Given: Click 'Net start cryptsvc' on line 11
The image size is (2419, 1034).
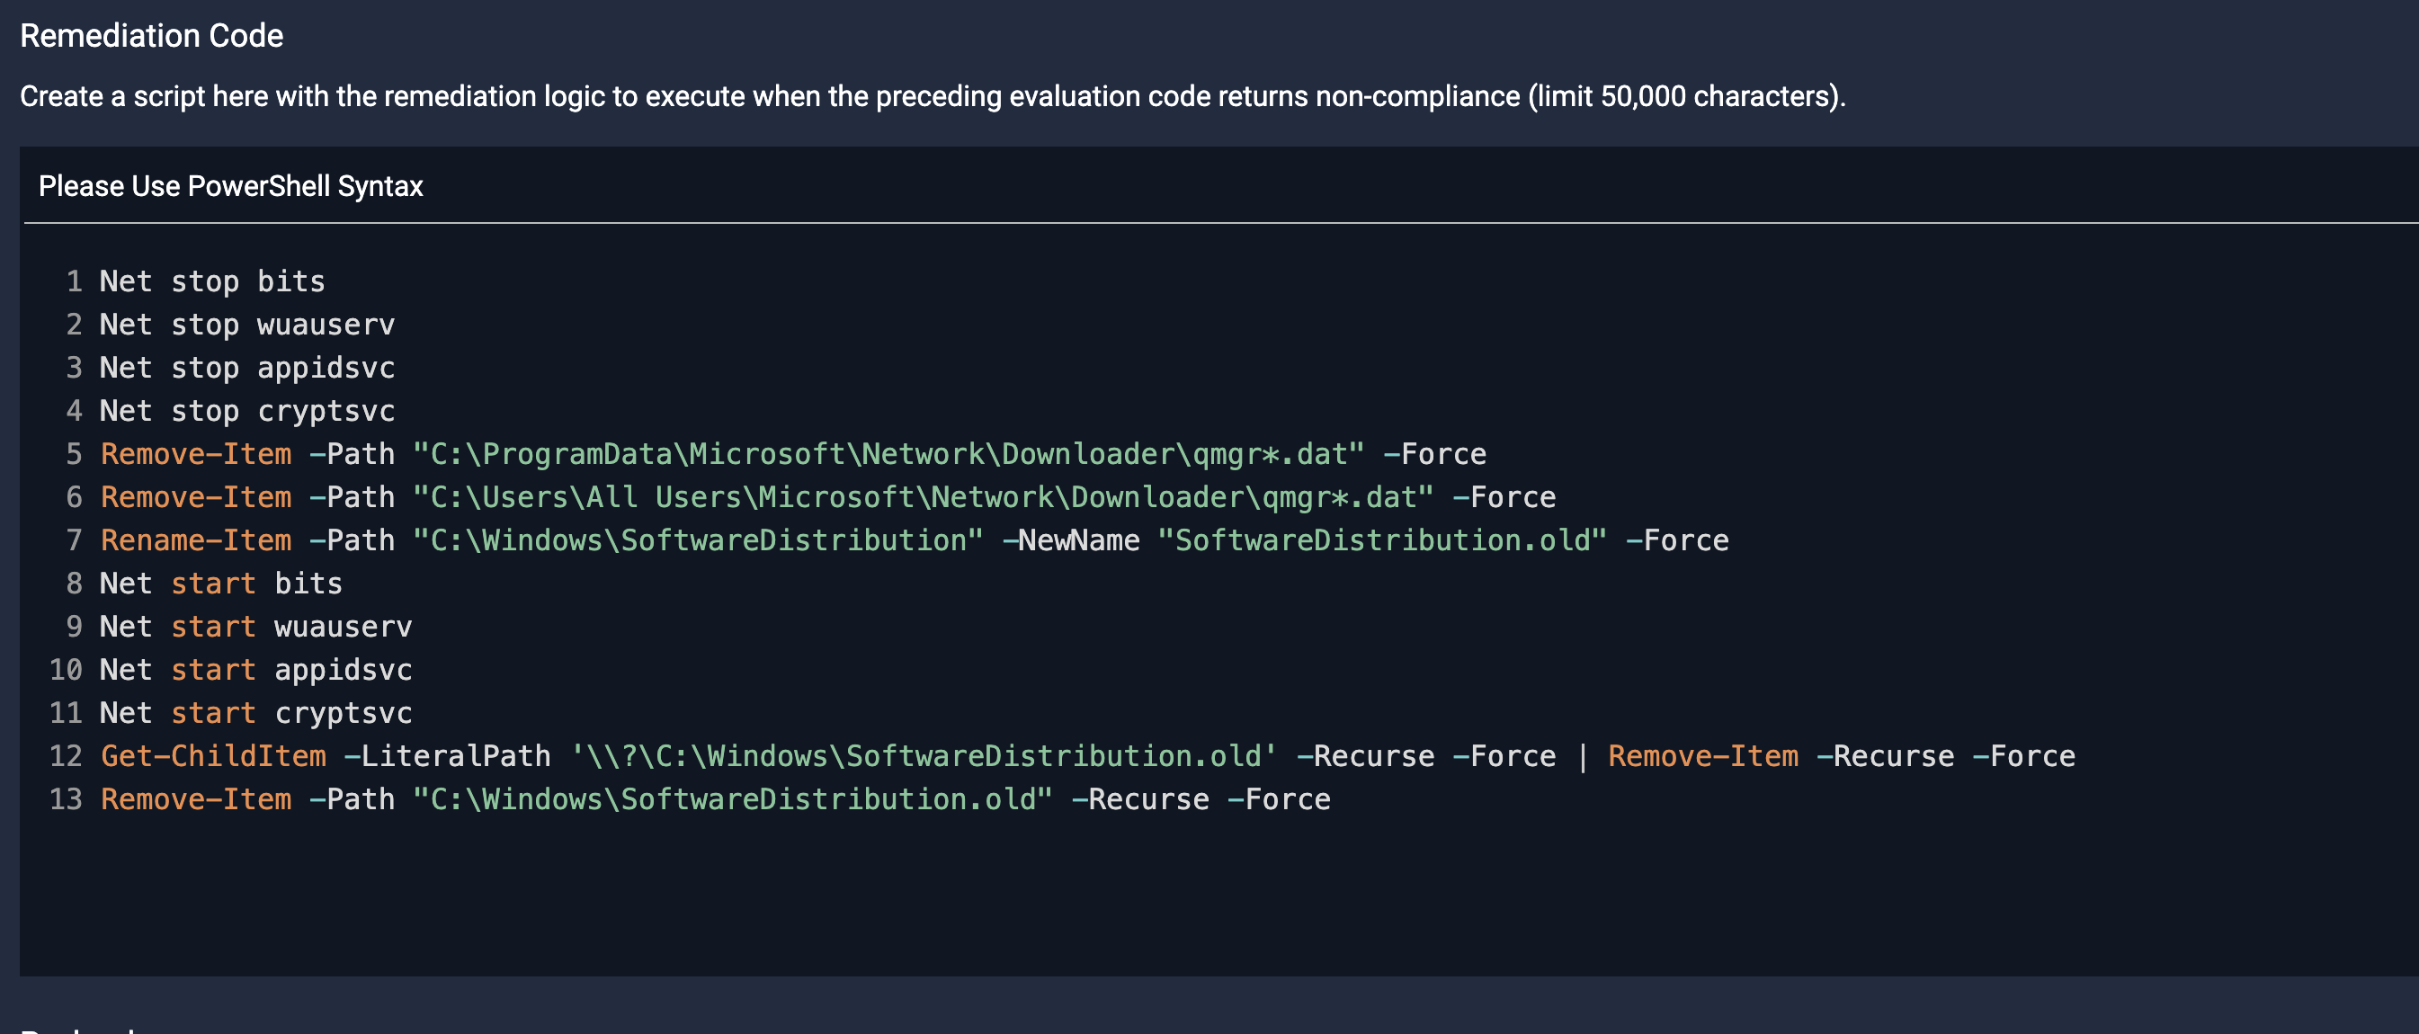Looking at the screenshot, I should tap(255, 714).
